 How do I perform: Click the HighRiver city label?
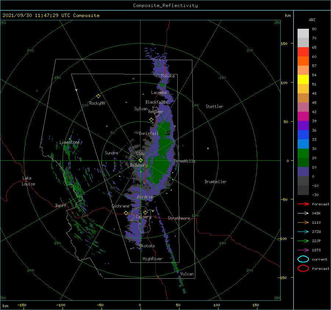pyautogui.click(x=153, y=259)
